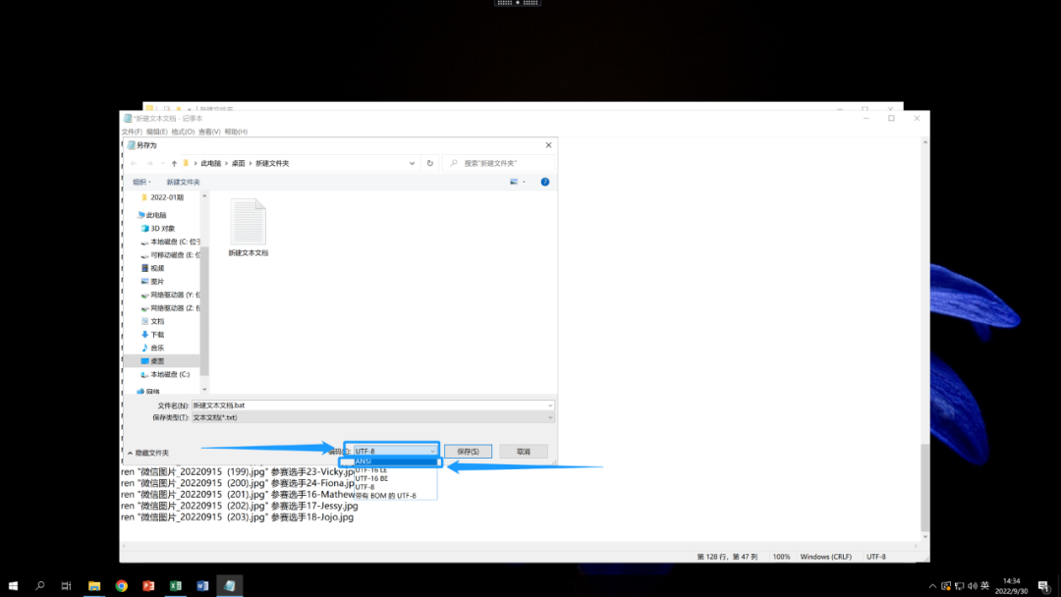
Task: Click 此电脑 in the breadcrumb path
Action: (210, 164)
